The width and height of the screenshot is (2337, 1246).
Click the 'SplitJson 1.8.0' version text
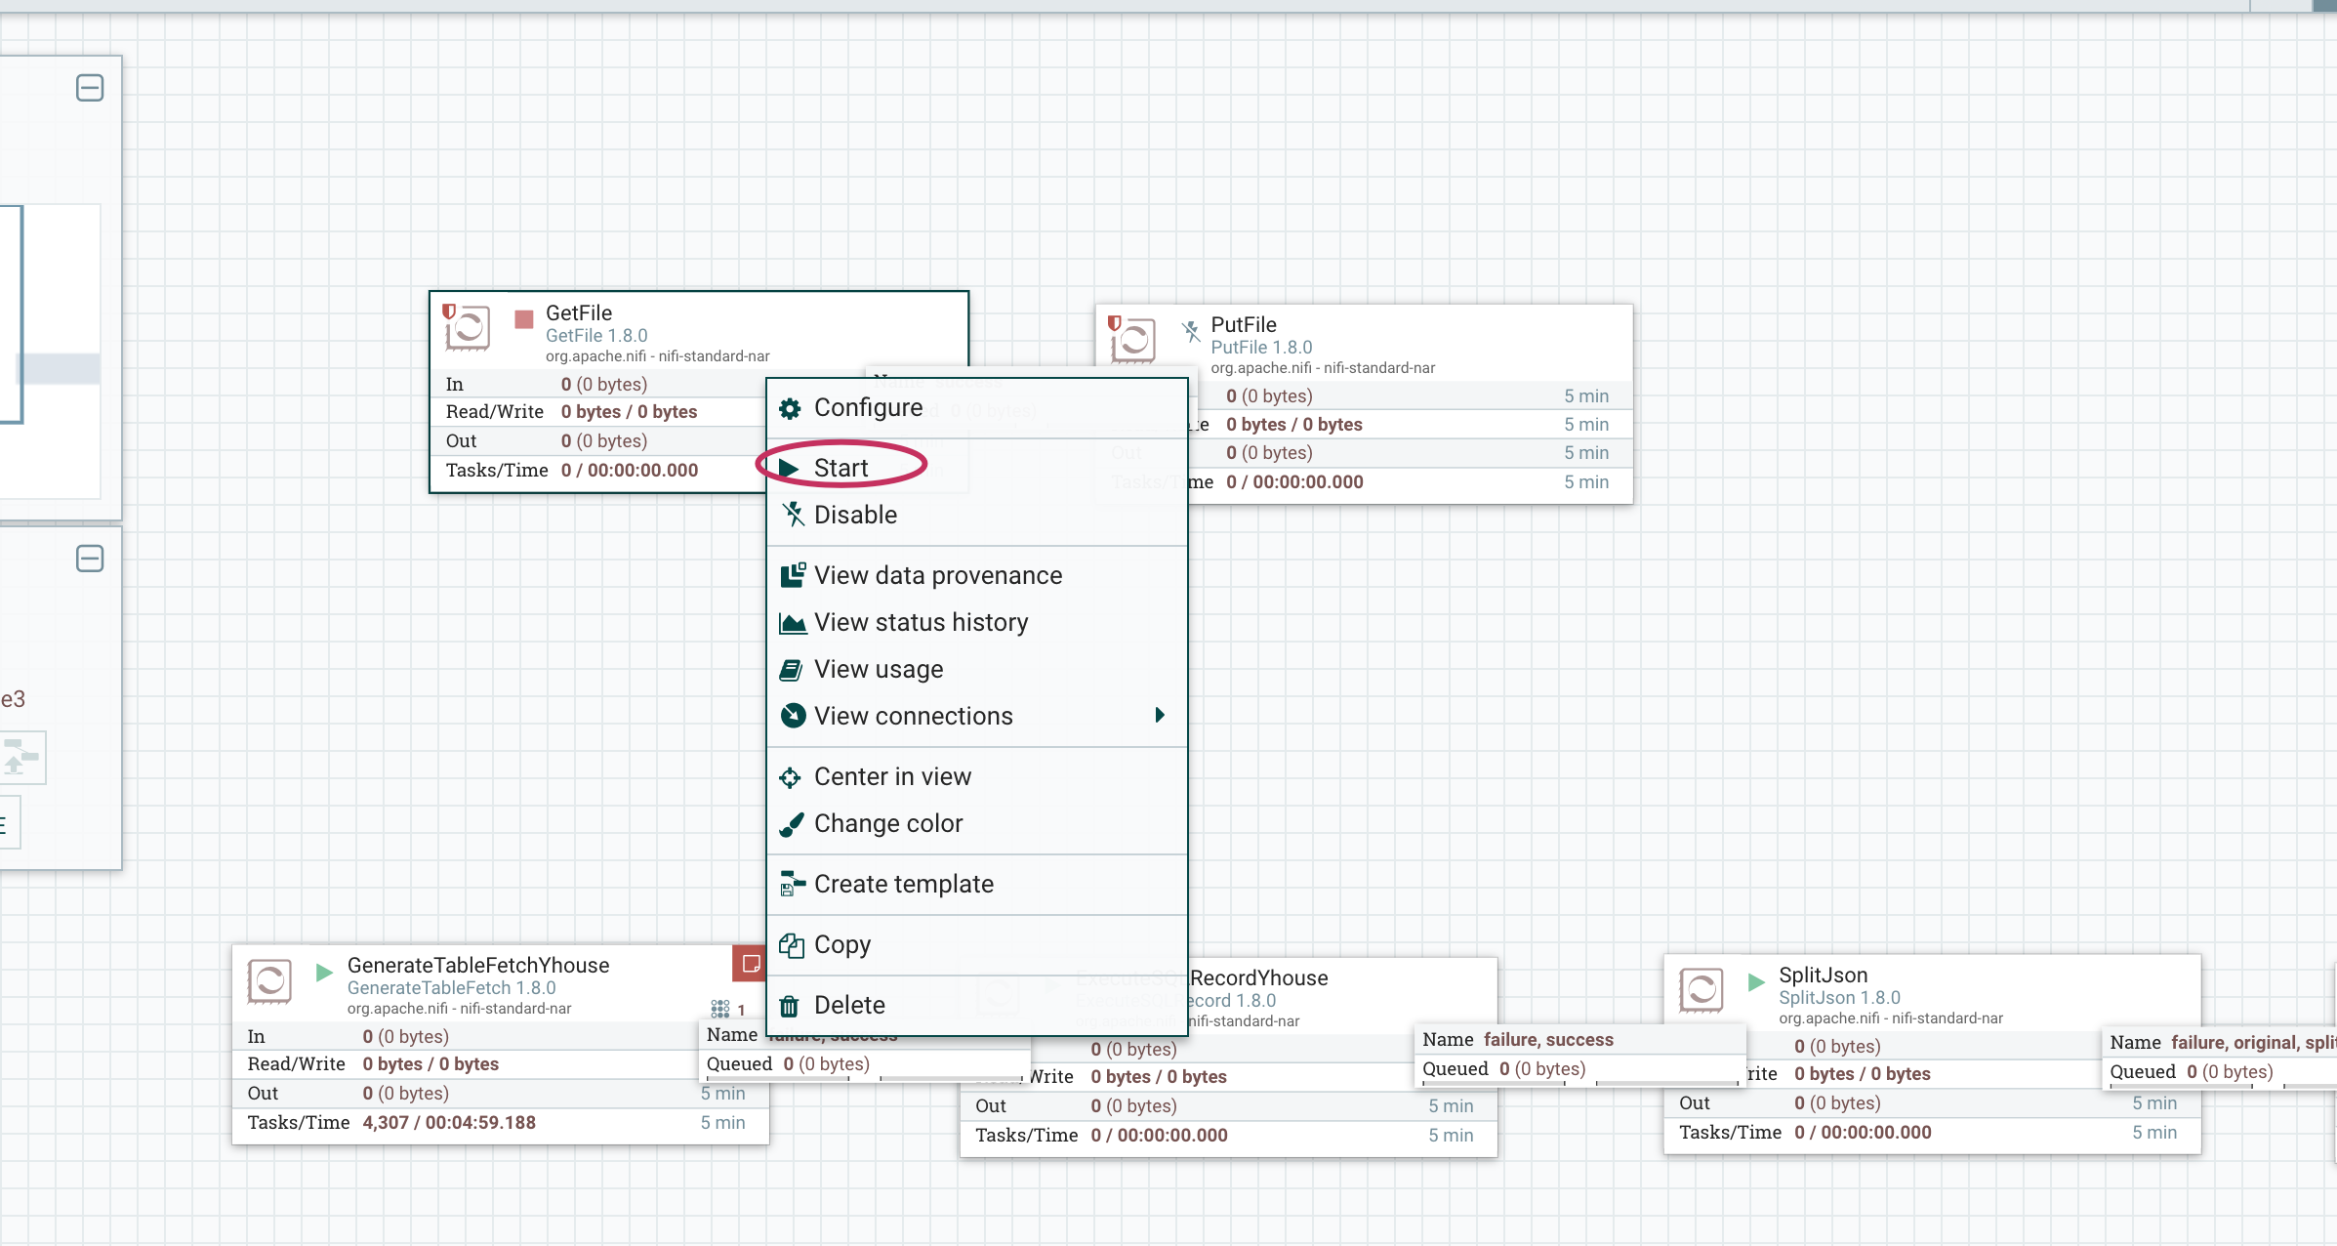(x=1839, y=997)
